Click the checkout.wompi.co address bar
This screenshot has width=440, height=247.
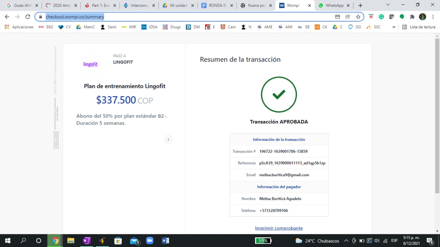[186, 17]
